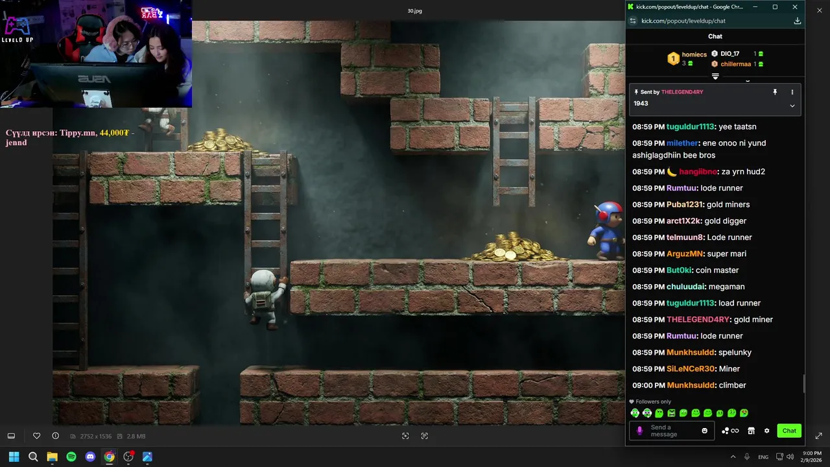Show image file info icon
Viewport: 830px width, 467px height.
pos(56,436)
